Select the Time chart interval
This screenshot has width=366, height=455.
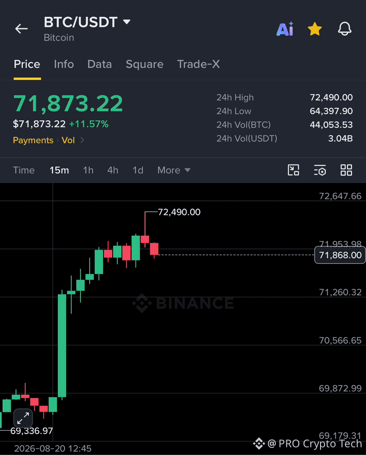coord(24,170)
